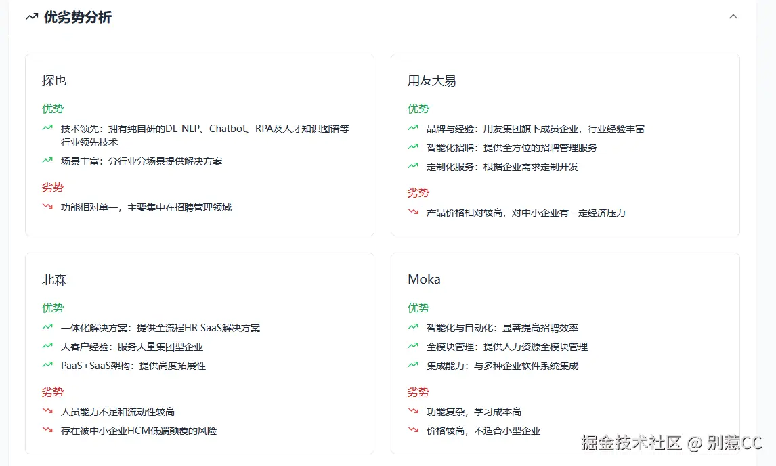Click the green arrow icon beside 技术领先
This screenshot has width=776, height=466.
pyautogui.click(x=47, y=128)
